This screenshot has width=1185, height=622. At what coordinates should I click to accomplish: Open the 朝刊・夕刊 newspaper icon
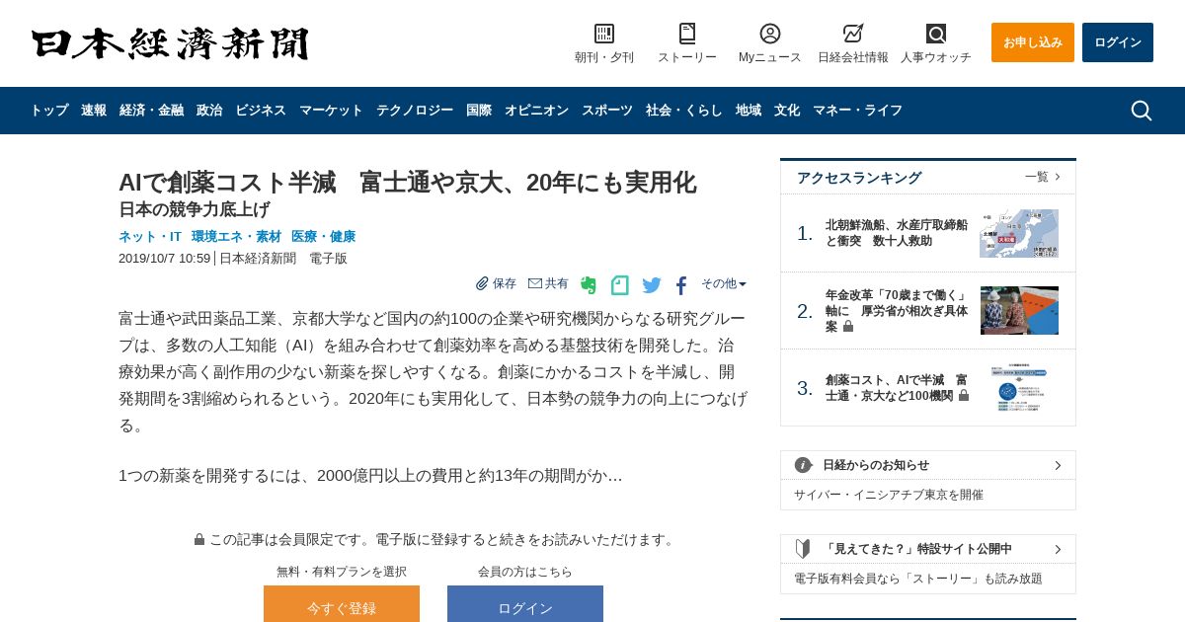click(604, 34)
